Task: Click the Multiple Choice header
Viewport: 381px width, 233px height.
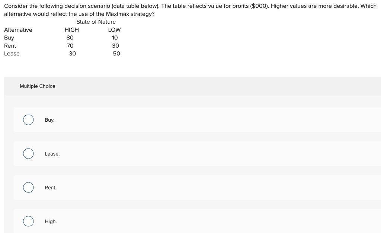Action: click(37, 86)
